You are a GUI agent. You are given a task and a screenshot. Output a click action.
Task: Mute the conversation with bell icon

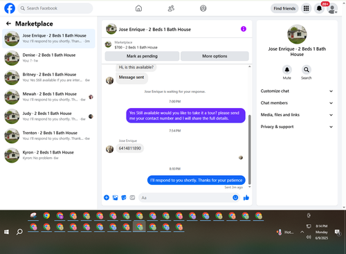coord(287,70)
